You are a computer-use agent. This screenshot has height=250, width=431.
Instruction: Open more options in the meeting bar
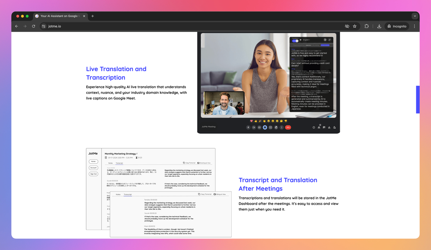[282, 127]
